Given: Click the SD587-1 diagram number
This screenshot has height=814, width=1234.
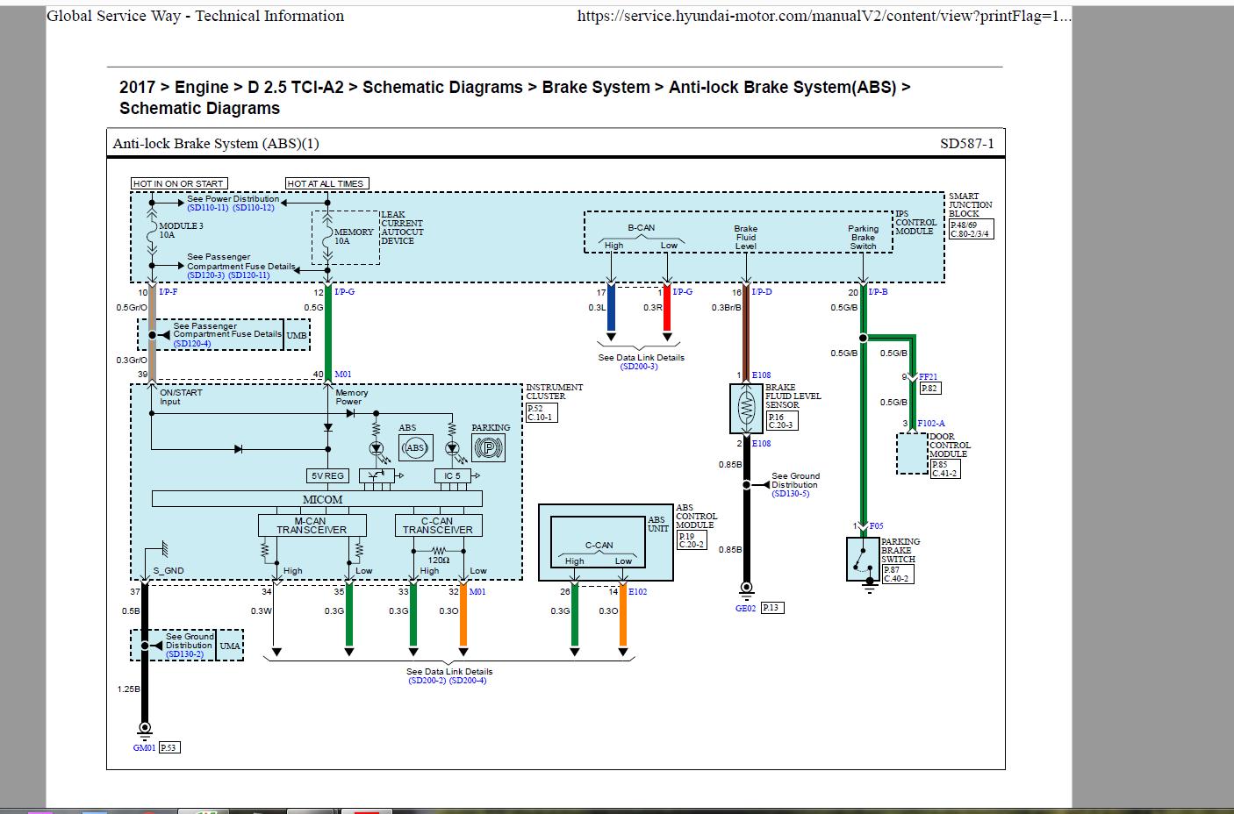Looking at the screenshot, I should tap(967, 144).
